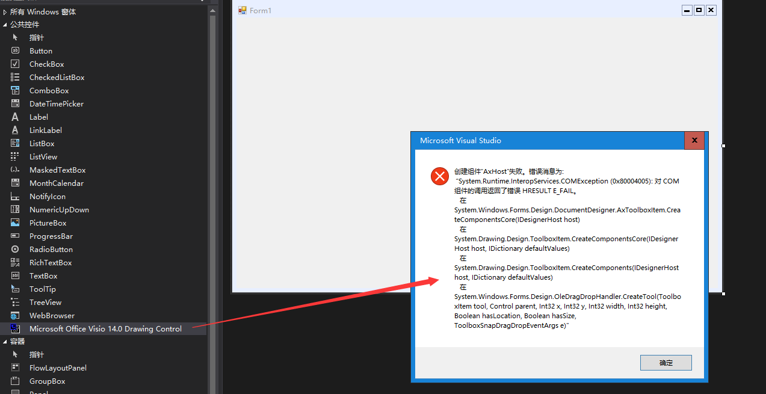The image size is (766, 394).
Task: Select the NotifyIcon control icon
Action: click(16, 197)
